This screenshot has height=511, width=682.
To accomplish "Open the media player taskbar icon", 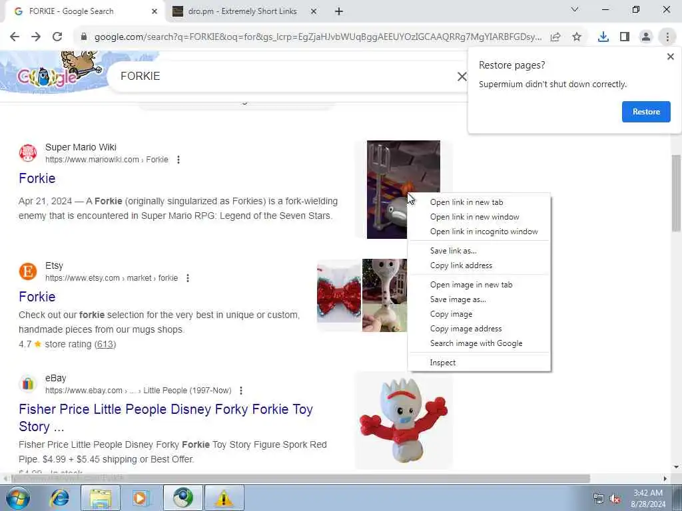I will coord(141,498).
